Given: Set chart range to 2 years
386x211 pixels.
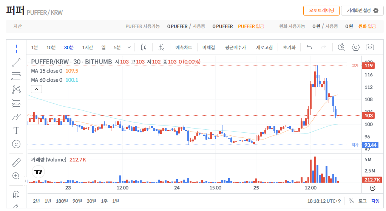Looking at the screenshot, I should coord(36,201).
